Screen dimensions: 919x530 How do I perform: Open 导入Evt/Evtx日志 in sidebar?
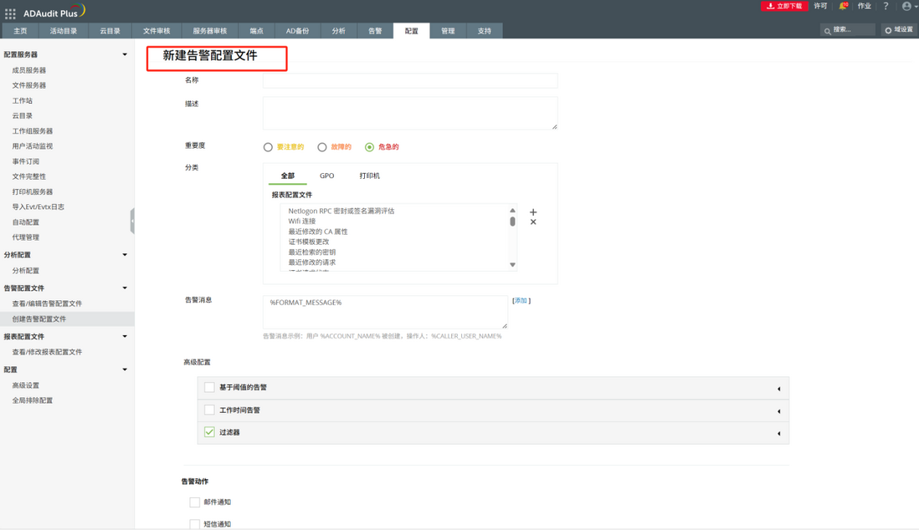[x=39, y=206]
